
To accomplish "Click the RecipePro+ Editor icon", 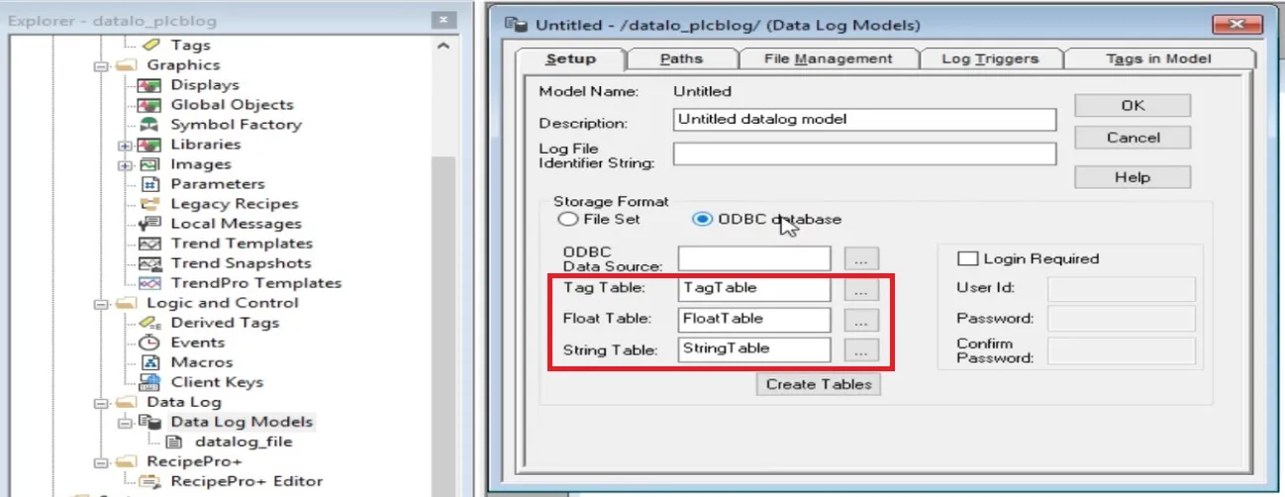I will pyautogui.click(x=150, y=481).
